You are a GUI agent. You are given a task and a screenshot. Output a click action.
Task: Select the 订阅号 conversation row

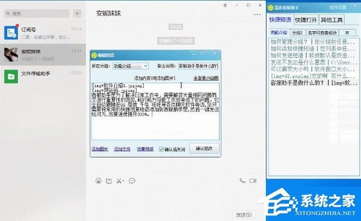click(43, 33)
